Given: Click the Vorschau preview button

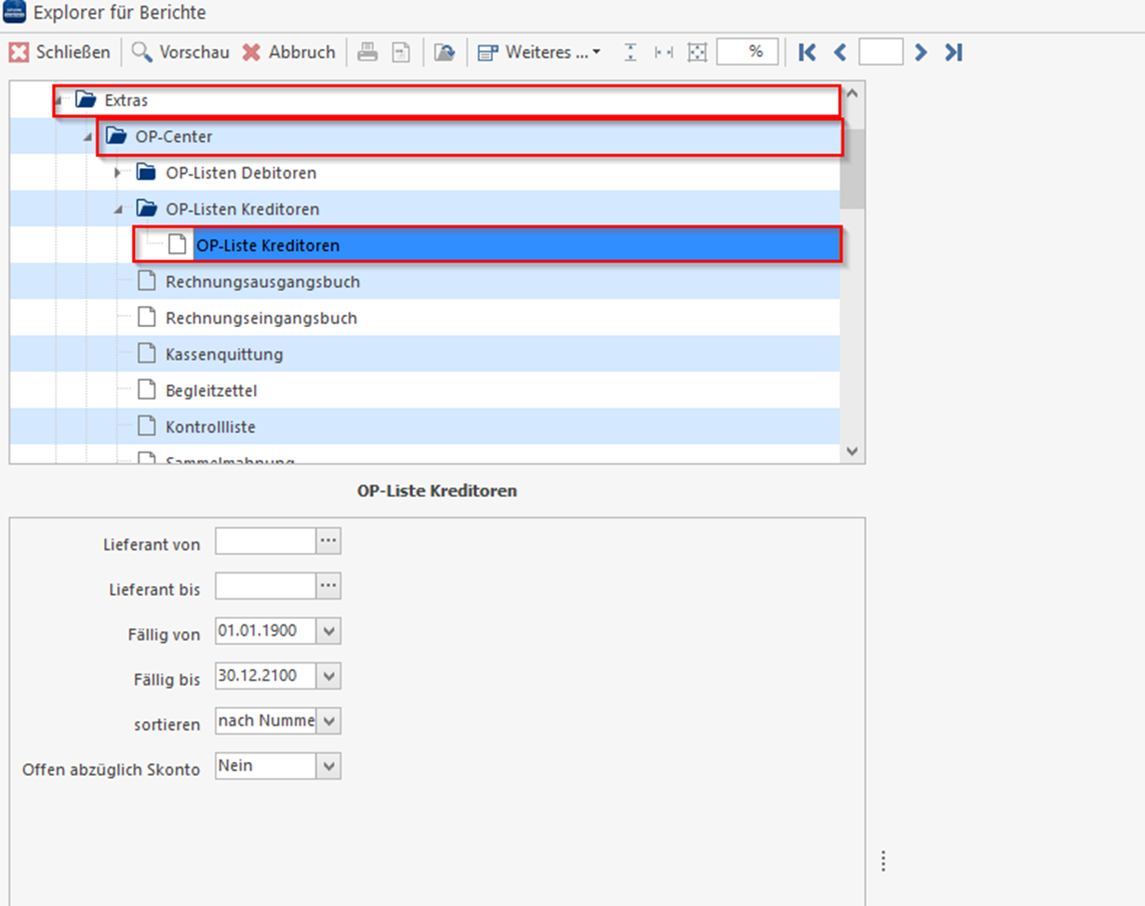Looking at the screenshot, I should [180, 52].
